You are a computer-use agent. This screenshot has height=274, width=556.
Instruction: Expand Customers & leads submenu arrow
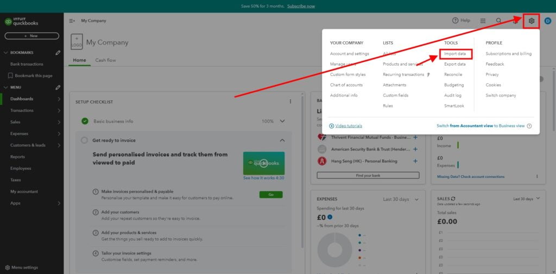click(x=59, y=145)
